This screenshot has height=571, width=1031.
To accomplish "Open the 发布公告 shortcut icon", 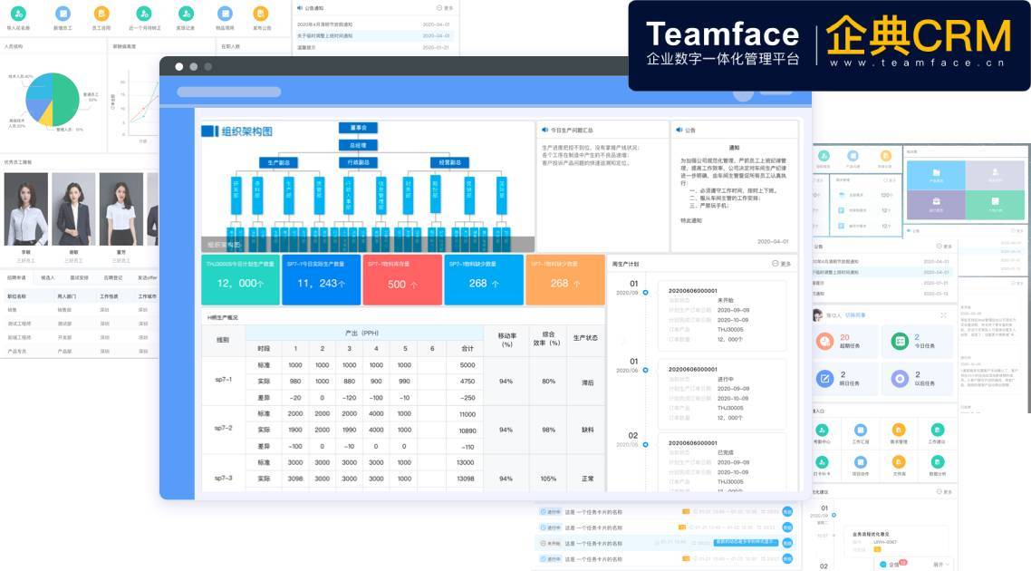I will coord(261,14).
